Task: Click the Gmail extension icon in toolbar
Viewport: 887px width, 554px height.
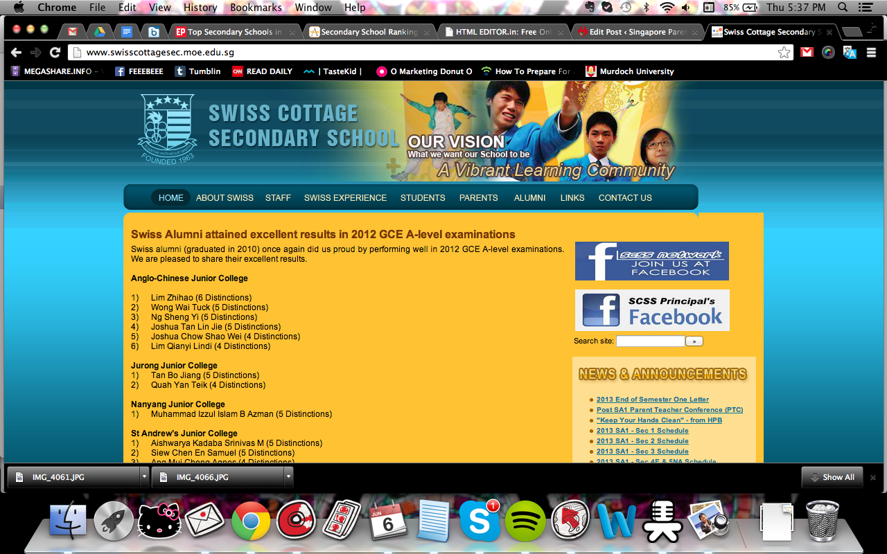Action: (807, 53)
